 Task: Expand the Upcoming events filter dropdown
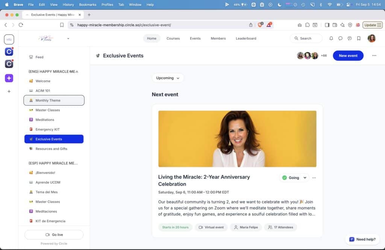click(168, 78)
